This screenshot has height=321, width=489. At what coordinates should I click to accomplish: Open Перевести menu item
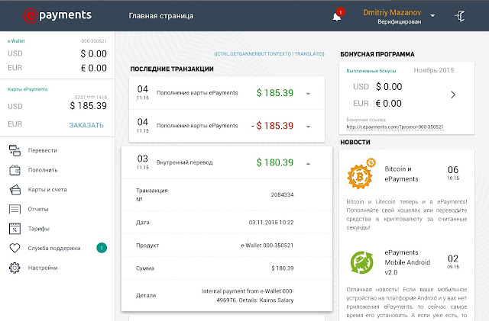(x=43, y=150)
